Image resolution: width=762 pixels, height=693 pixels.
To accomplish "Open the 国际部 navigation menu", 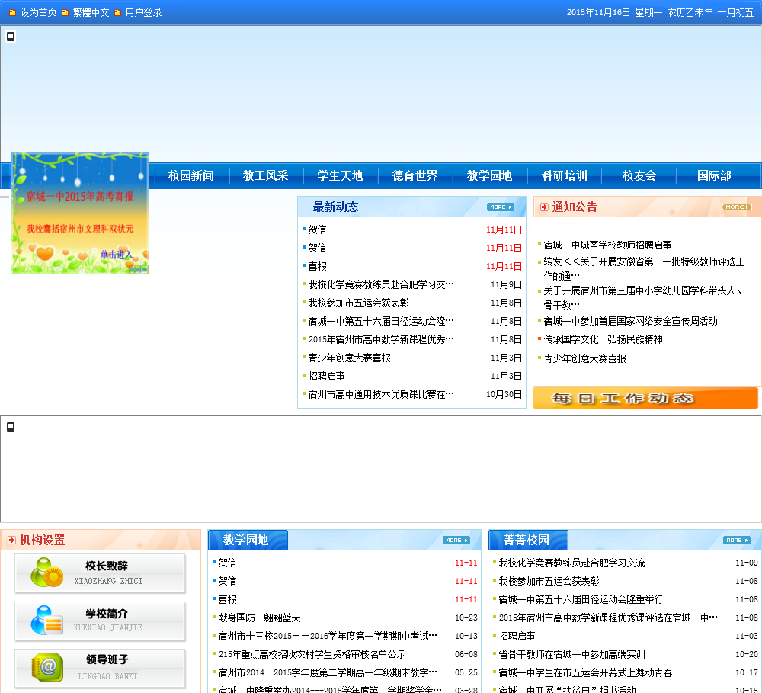I will [714, 176].
